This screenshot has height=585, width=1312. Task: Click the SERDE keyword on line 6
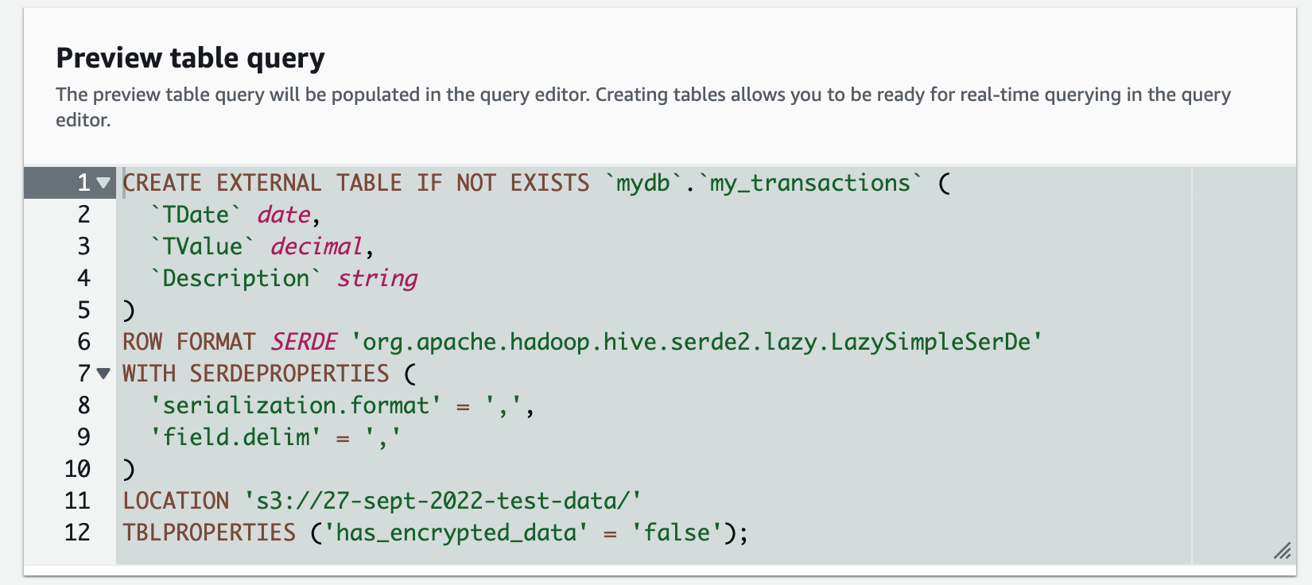click(304, 342)
